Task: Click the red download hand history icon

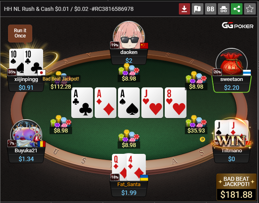Action: (184, 9)
